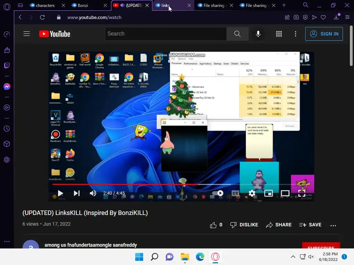The image size is (354, 265).
Task: Seek on the video progress bar
Action: (180, 184)
